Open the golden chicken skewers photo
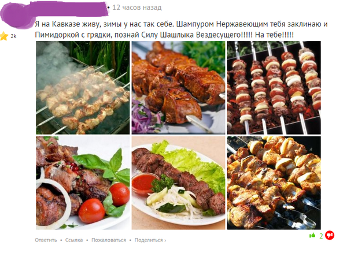Viewport: 347px width, 253px height. [274, 183]
